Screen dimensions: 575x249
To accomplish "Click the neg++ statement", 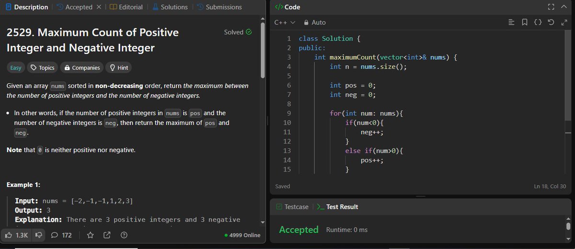I will [x=372, y=132].
